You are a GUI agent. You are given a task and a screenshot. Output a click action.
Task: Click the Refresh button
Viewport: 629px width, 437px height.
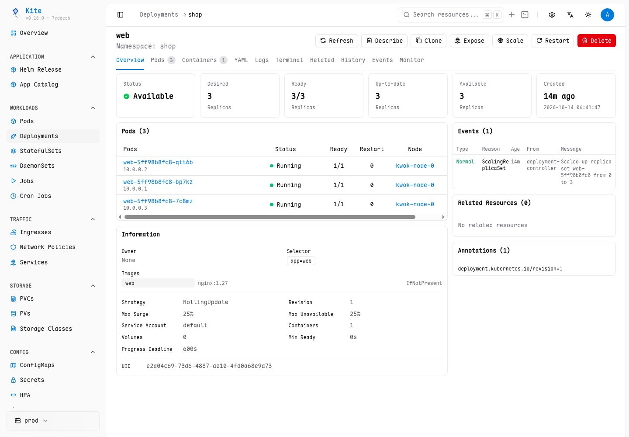[x=337, y=41]
